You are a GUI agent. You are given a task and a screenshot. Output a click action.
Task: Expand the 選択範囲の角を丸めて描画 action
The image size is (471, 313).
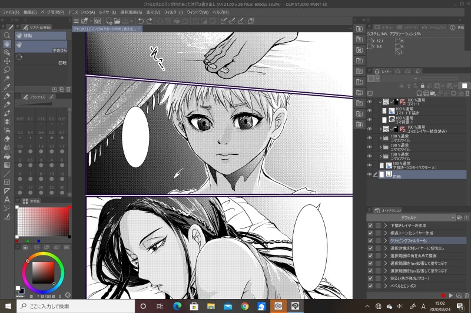pos(386,256)
